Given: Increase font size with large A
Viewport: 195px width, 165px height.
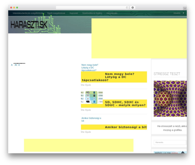Looking at the screenshot, I should pos(19,65).
